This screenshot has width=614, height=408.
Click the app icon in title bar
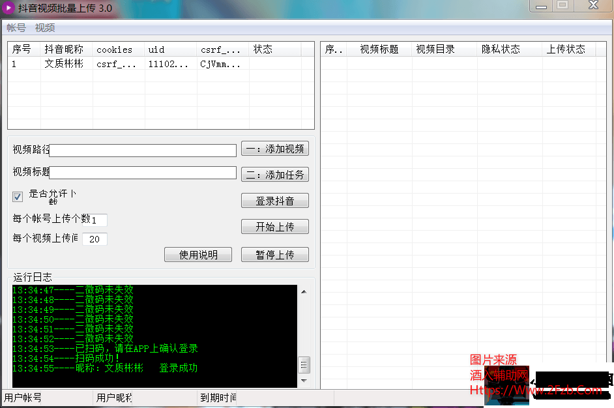(9, 7)
